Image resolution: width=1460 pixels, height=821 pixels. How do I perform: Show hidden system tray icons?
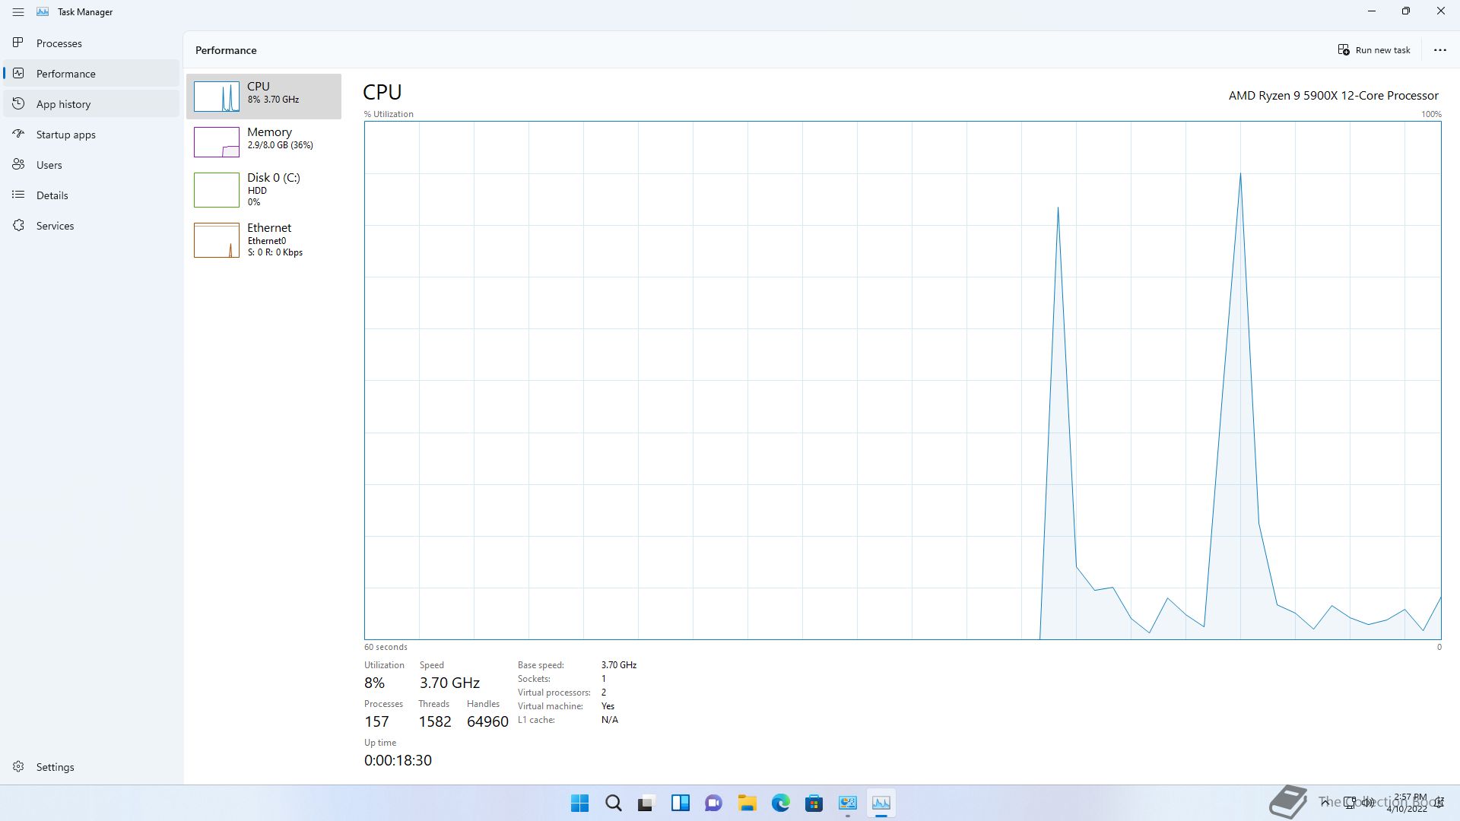[x=1325, y=803]
